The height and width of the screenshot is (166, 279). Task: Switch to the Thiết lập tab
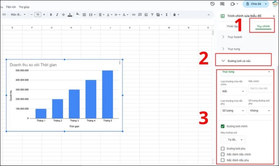tap(232, 26)
